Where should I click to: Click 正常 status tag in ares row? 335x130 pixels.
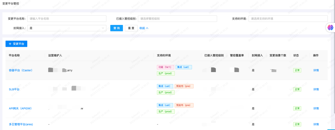coord(297,124)
